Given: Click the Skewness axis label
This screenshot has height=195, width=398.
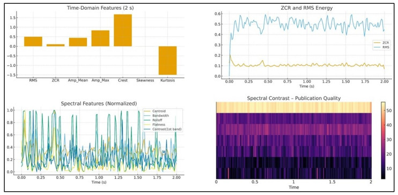Looking at the screenshot, I should (x=145, y=80).
